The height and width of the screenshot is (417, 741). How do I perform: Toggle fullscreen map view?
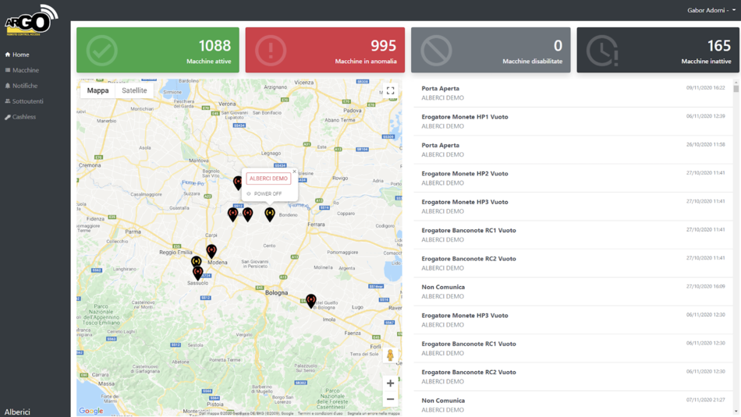click(390, 90)
